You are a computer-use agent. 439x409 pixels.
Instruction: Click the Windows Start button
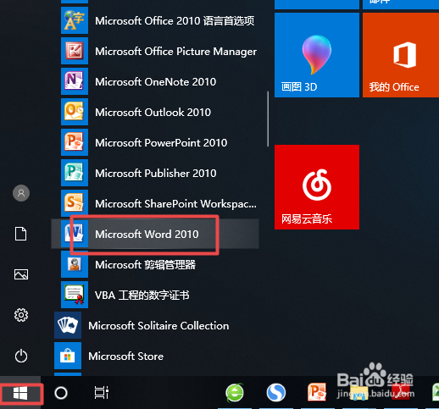[20, 393]
